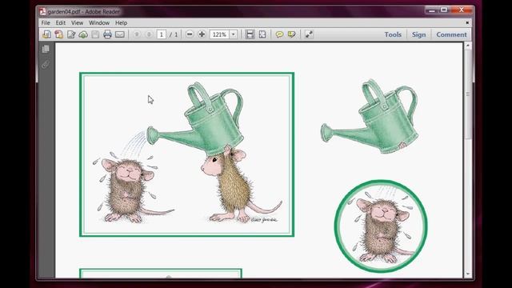Click the large framed mice illustration

[186, 154]
